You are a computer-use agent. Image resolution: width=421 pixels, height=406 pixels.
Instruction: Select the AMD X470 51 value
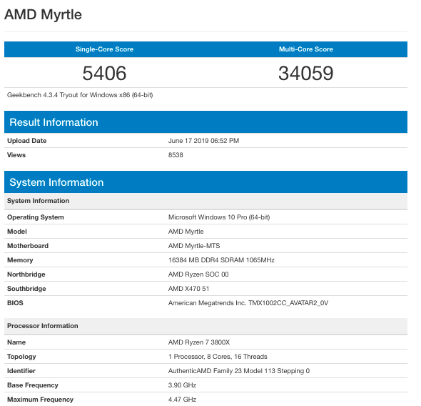pyautogui.click(x=189, y=289)
